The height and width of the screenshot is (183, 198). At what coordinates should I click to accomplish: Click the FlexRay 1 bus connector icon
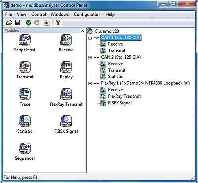(97, 83)
